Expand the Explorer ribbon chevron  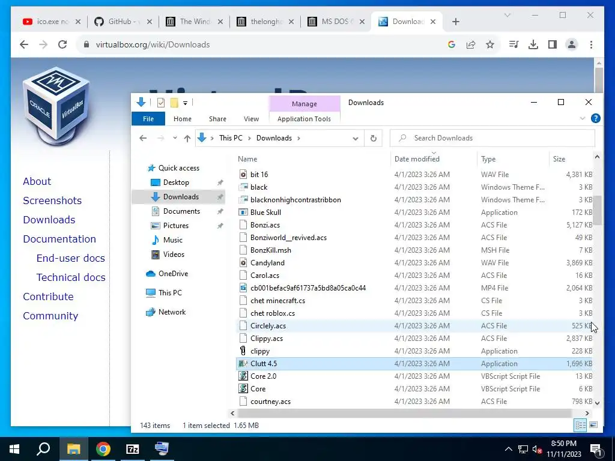[x=583, y=118]
